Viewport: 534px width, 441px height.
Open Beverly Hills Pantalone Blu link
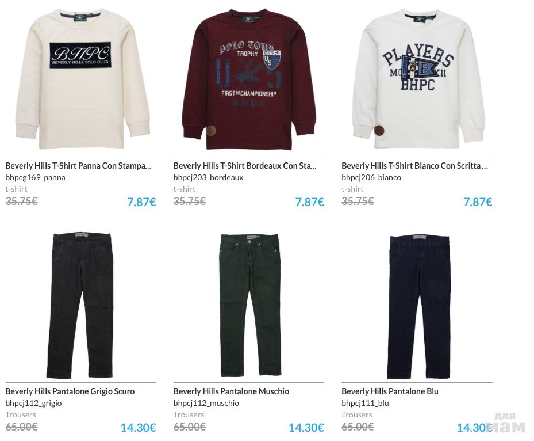[390, 391]
